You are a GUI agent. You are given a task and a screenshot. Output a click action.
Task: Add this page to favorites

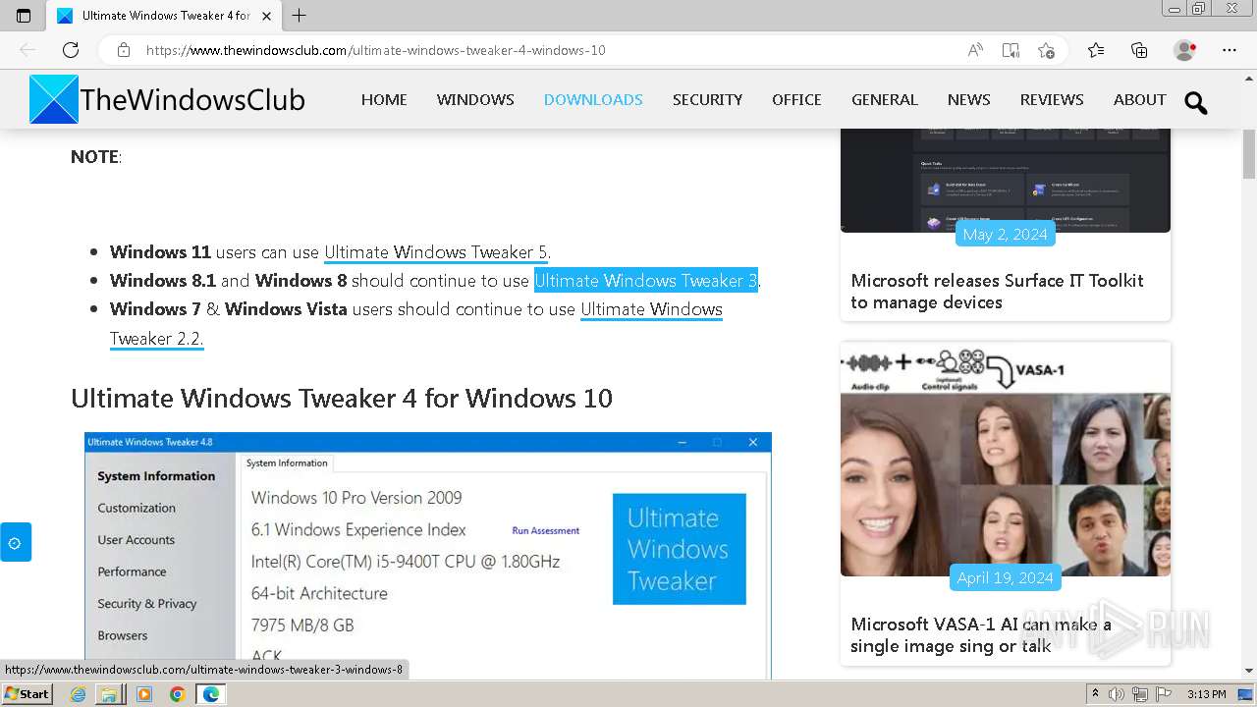click(x=1046, y=50)
